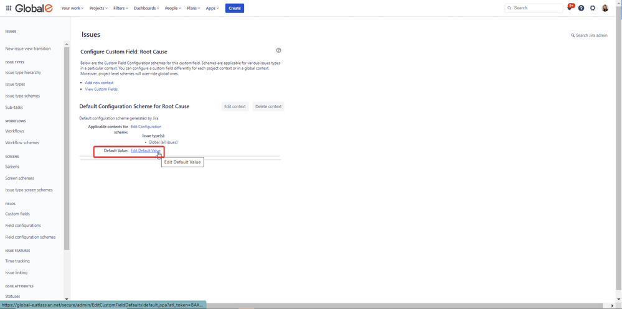Expand the Projects menu
The width and height of the screenshot is (622, 309).
click(x=98, y=8)
